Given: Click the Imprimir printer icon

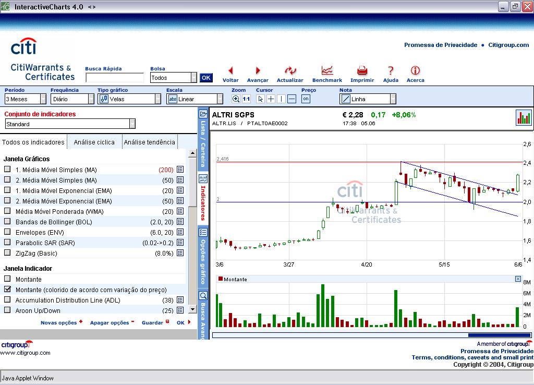Looking at the screenshot, I should point(362,71).
